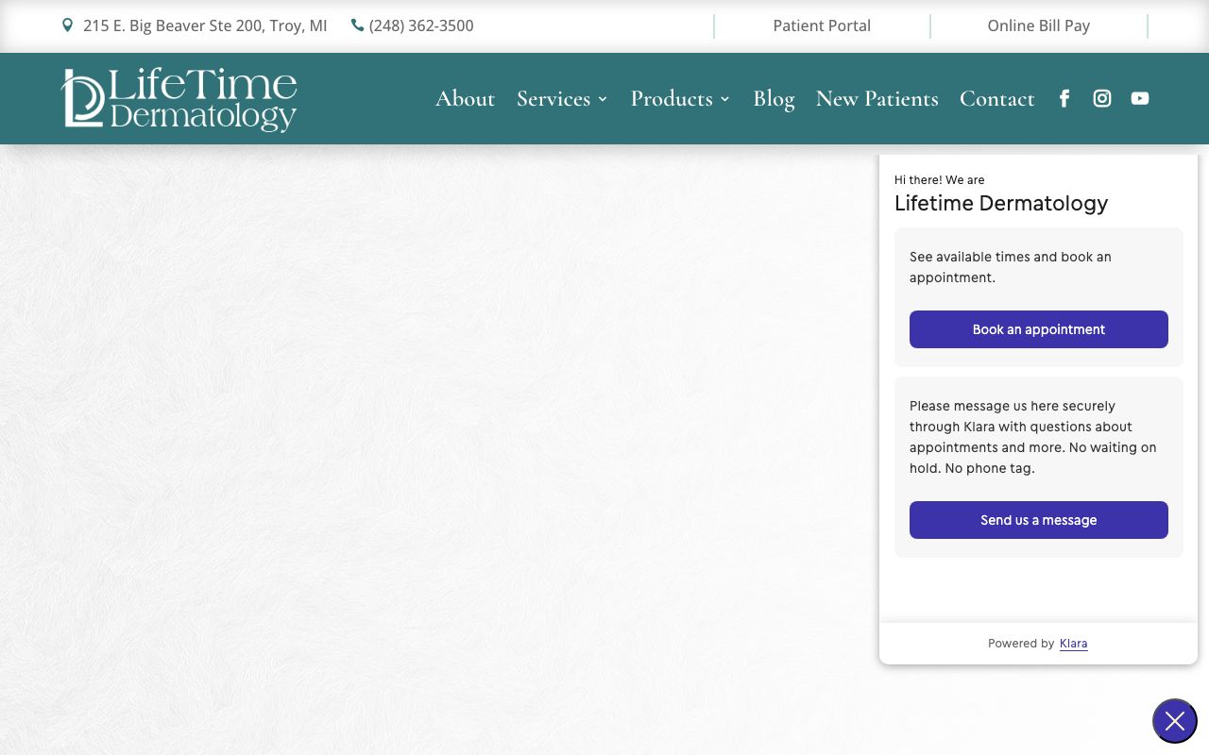Close the Klara chat widget

pyautogui.click(x=1175, y=721)
